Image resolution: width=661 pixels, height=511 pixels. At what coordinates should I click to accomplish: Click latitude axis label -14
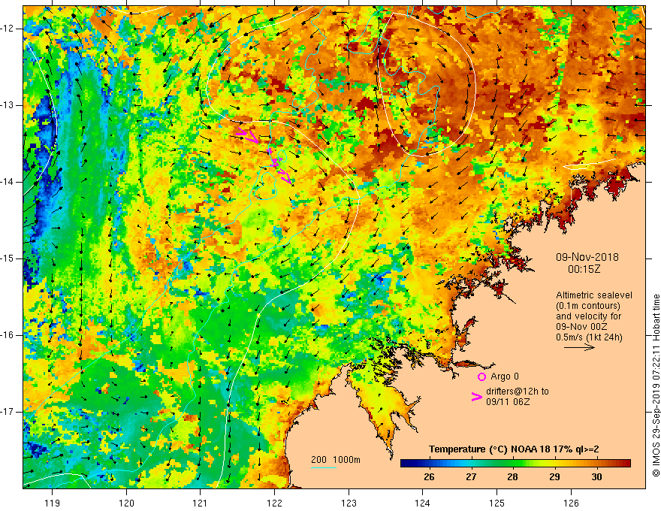(x=8, y=182)
